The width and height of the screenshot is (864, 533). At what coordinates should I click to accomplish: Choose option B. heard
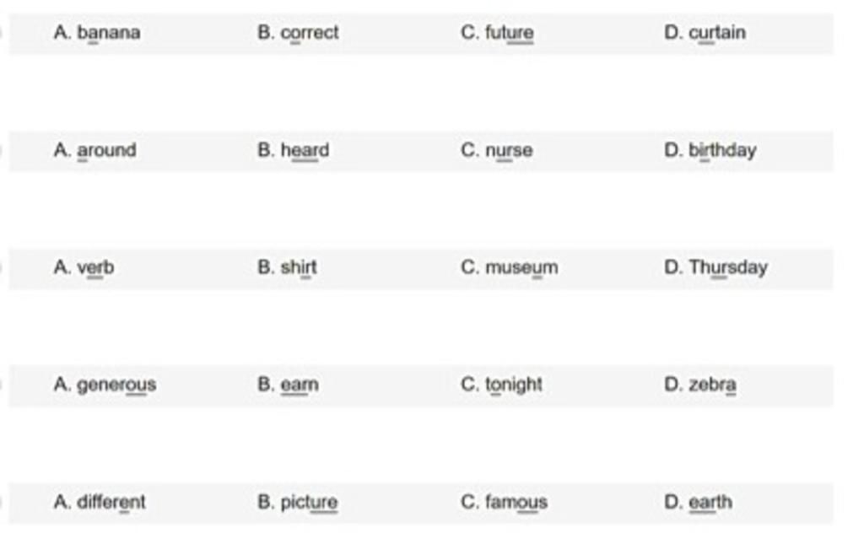tap(294, 150)
